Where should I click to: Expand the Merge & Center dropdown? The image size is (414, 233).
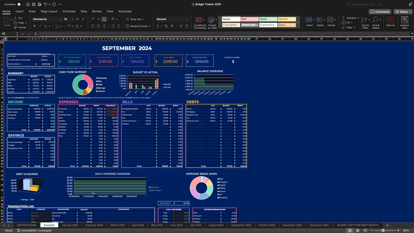pos(150,26)
